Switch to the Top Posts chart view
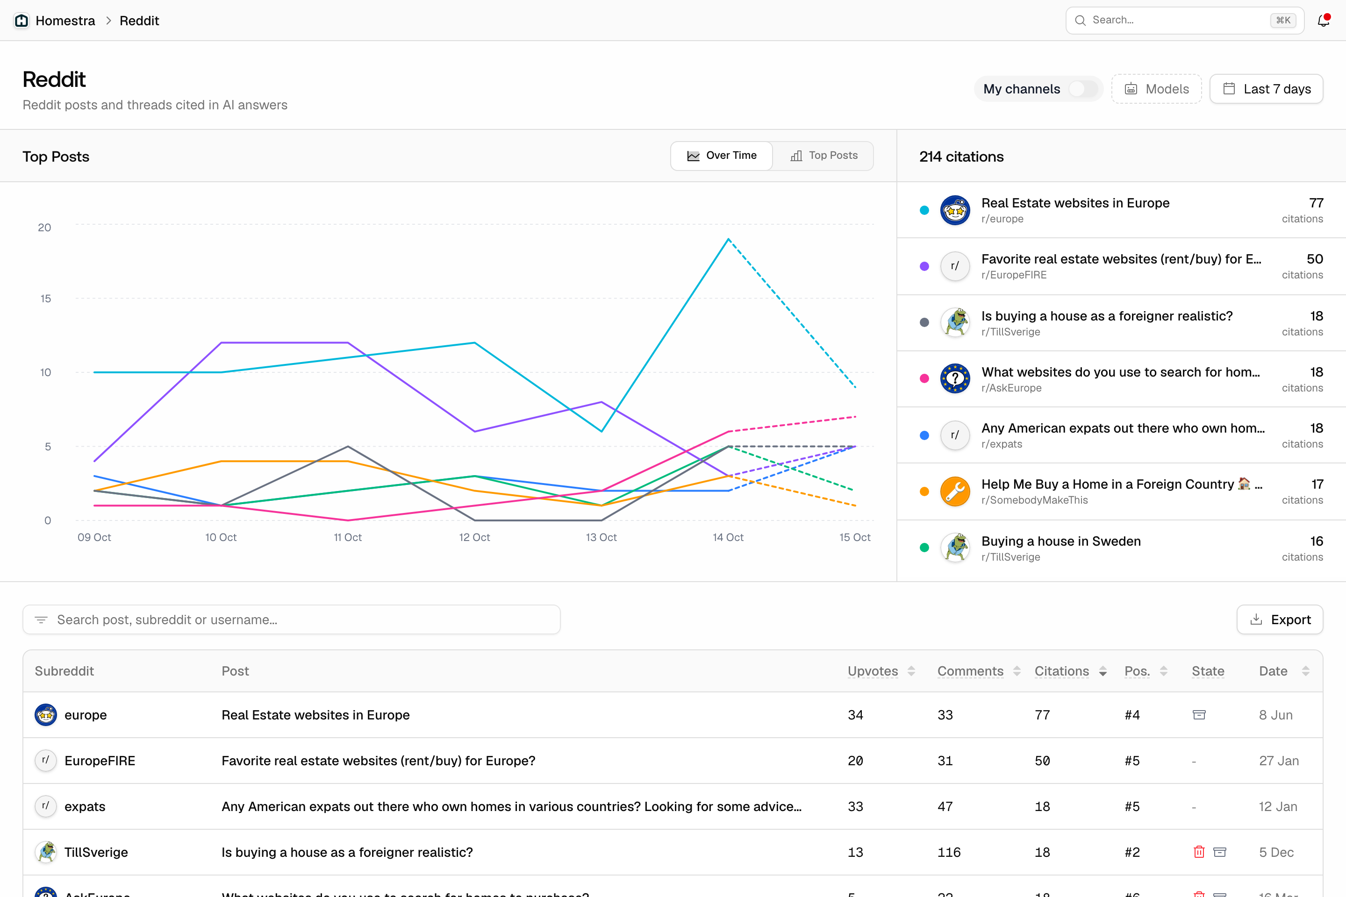1346x897 pixels. coord(823,156)
